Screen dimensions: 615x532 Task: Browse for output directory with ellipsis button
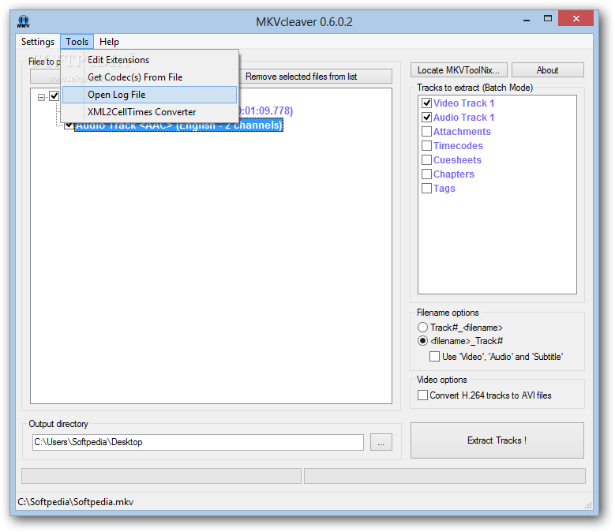381,442
